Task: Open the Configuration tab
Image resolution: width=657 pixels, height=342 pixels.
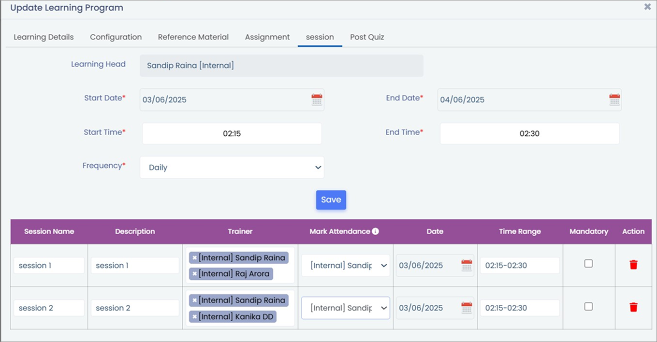Action: click(116, 37)
